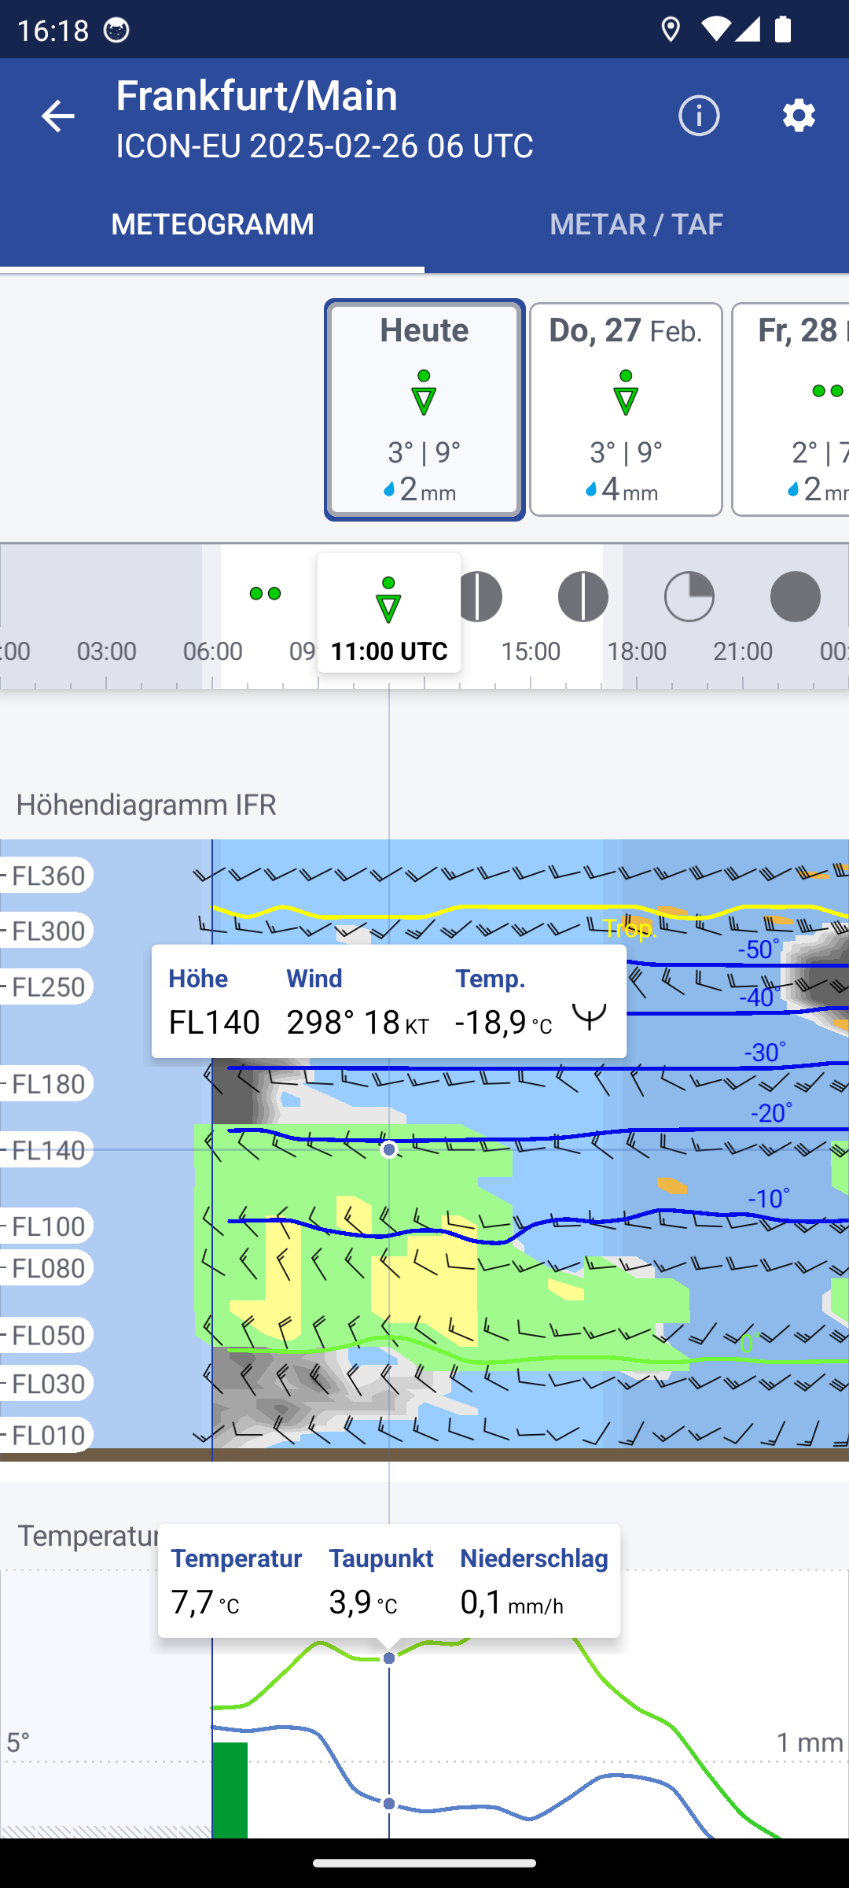Choose the Fr, 28 forecast card
This screenshot has height=1888, width=849.
coord(791,410)
